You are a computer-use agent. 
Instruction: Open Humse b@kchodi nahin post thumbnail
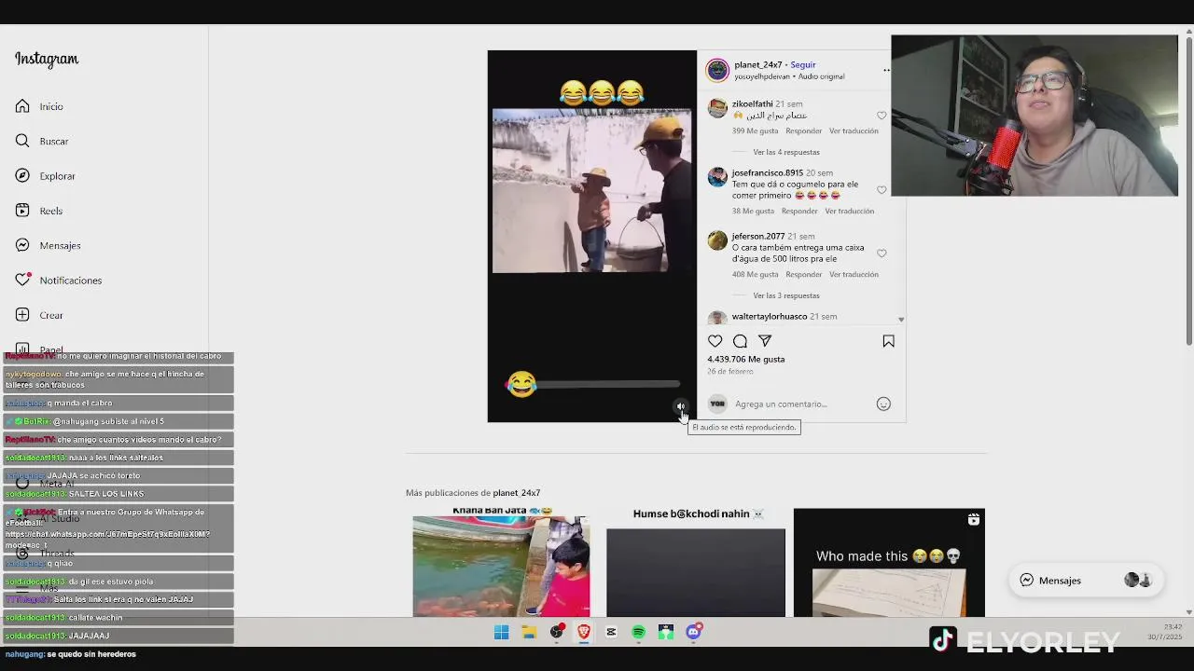point(696,562)
